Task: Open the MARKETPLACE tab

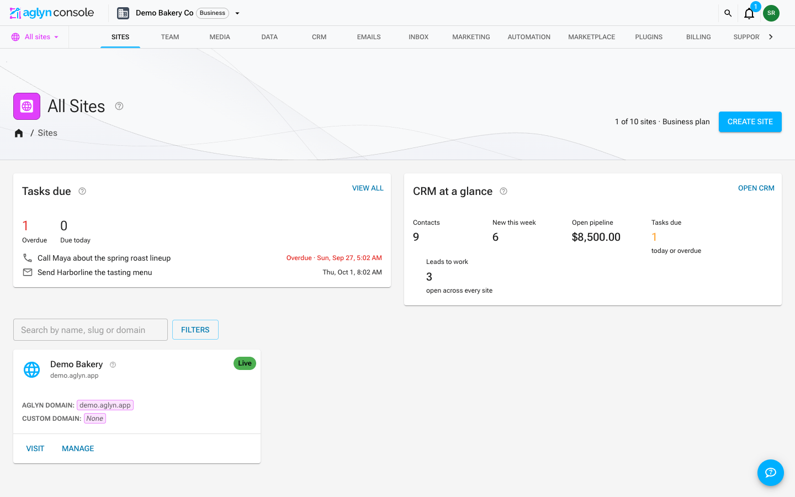Action: pyautogui.click(x=592, y=37)
